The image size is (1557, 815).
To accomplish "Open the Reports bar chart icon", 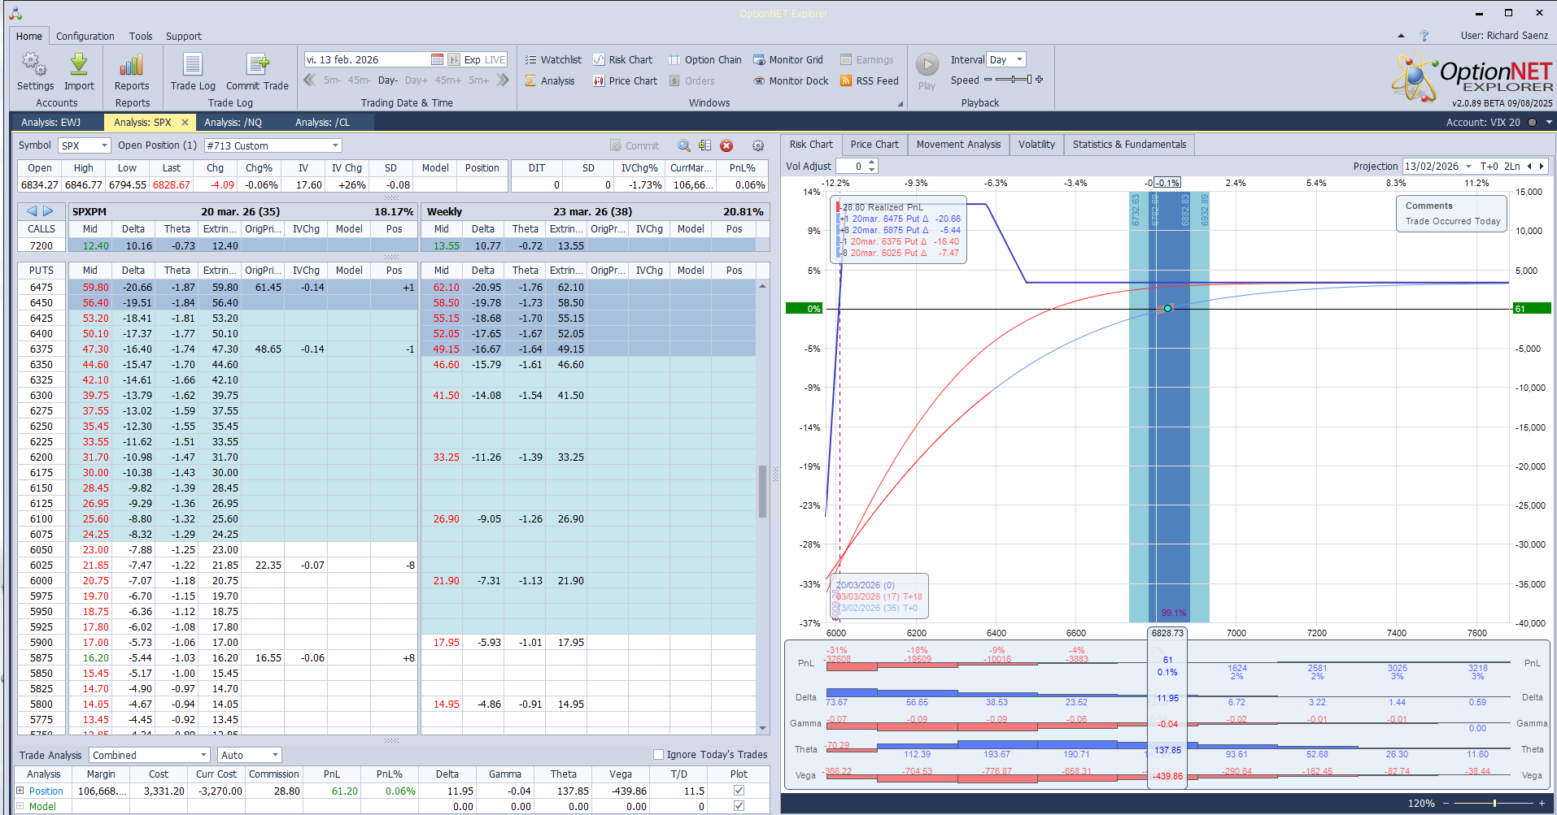I will pos(132,65).
